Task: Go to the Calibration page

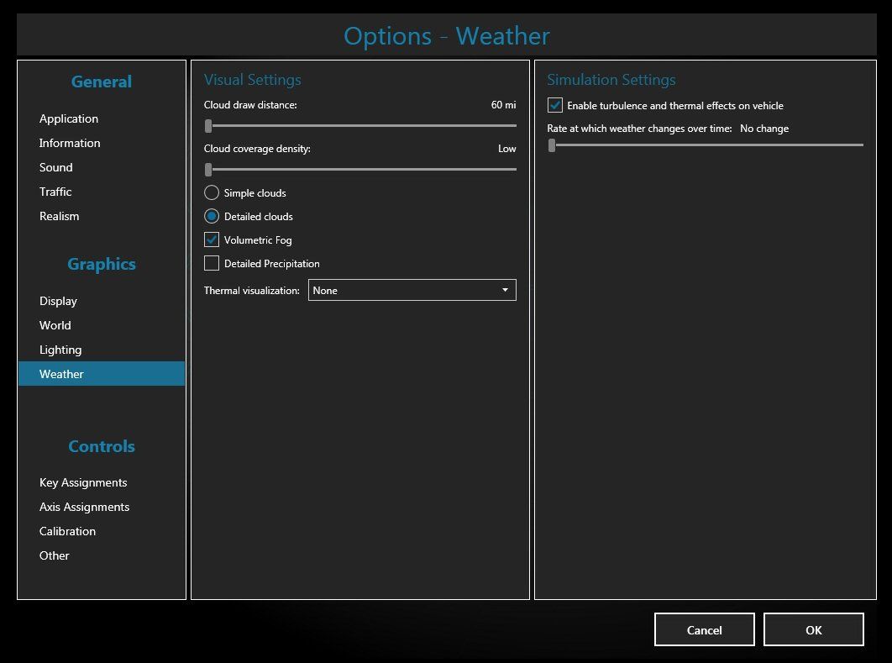Action: pos(67,532)
